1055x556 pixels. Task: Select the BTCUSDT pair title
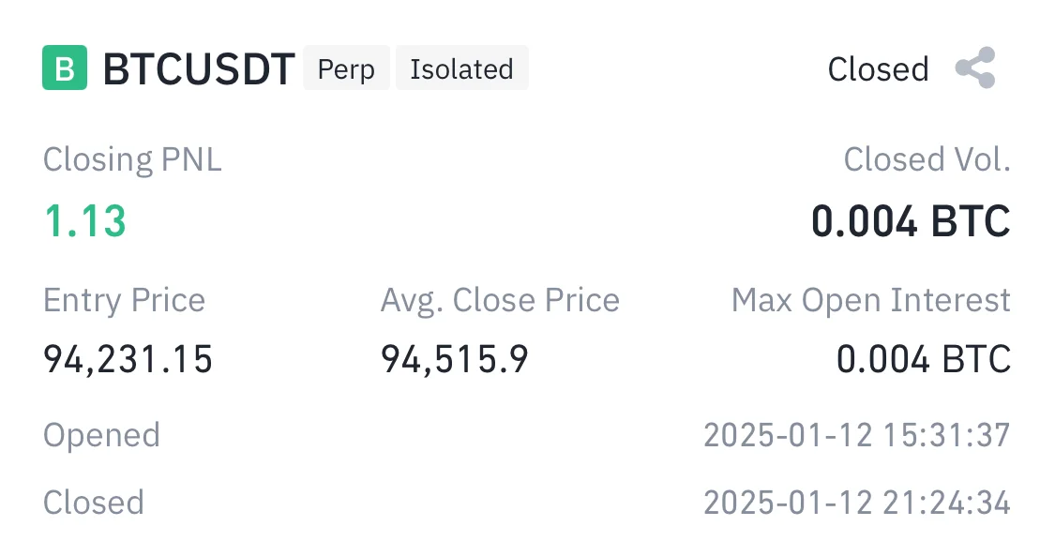pos(199,69)
